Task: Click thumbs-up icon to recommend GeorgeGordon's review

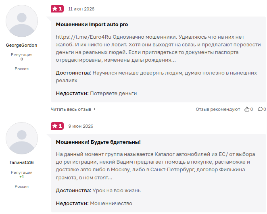Action: (x=247, y=109)
